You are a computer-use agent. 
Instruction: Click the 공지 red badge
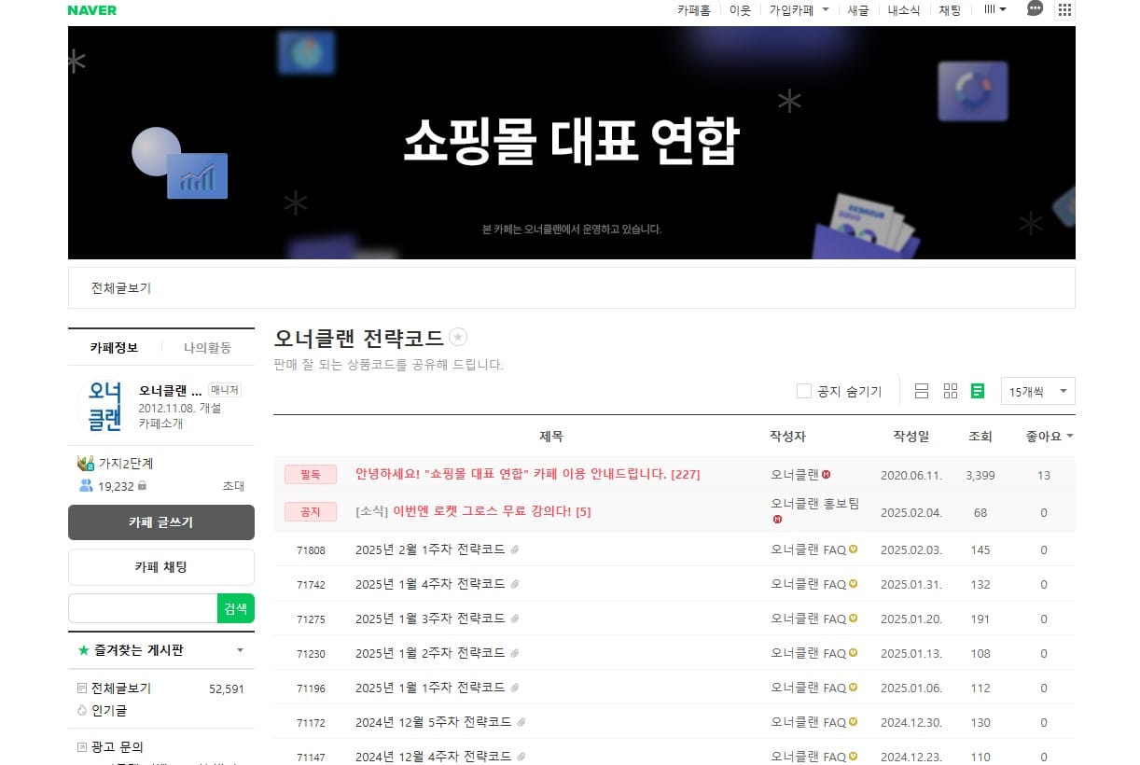tap(311, 511)
